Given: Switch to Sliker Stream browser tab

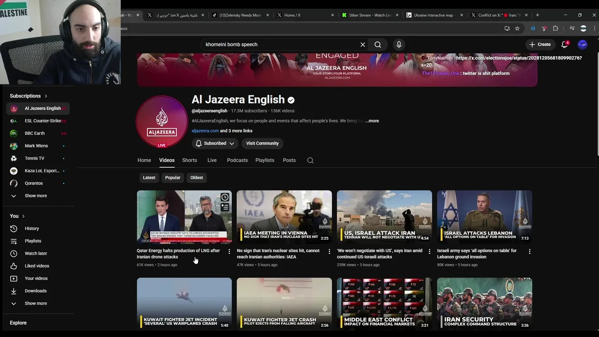Looking at the screenshot, I should coord(370,15).
